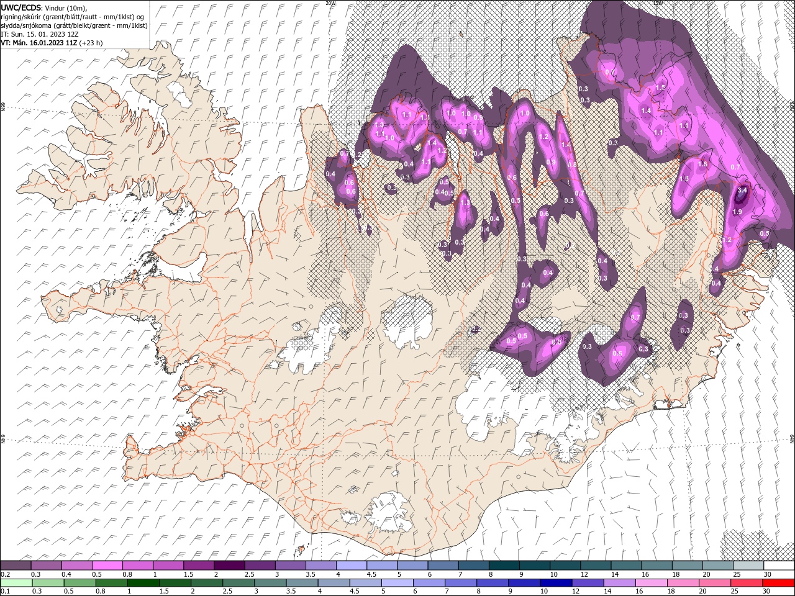Click the 1.6 snowfall value on the map
795x596 pixels.
tap(703, 164)
